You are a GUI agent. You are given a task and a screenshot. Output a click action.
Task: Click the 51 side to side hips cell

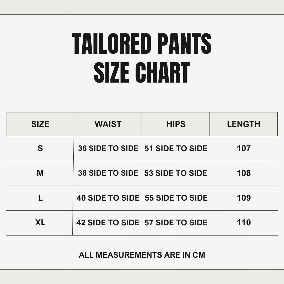[x=176, y=148]
